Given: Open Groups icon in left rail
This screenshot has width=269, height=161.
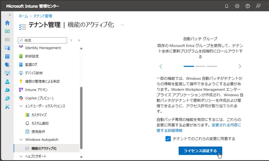Looking at the screenshot, I should click(x=7, y=90).
